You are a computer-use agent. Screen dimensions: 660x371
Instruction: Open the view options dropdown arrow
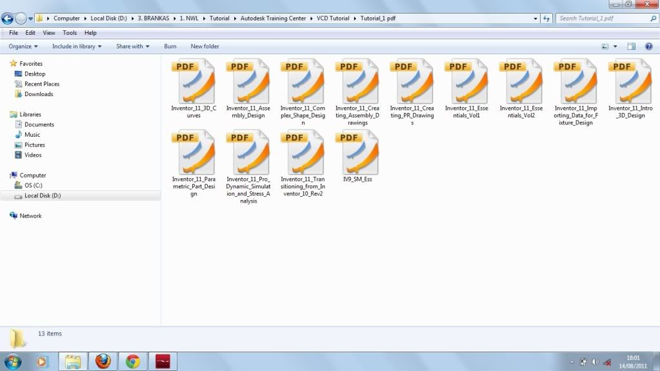tap(615, 46)
